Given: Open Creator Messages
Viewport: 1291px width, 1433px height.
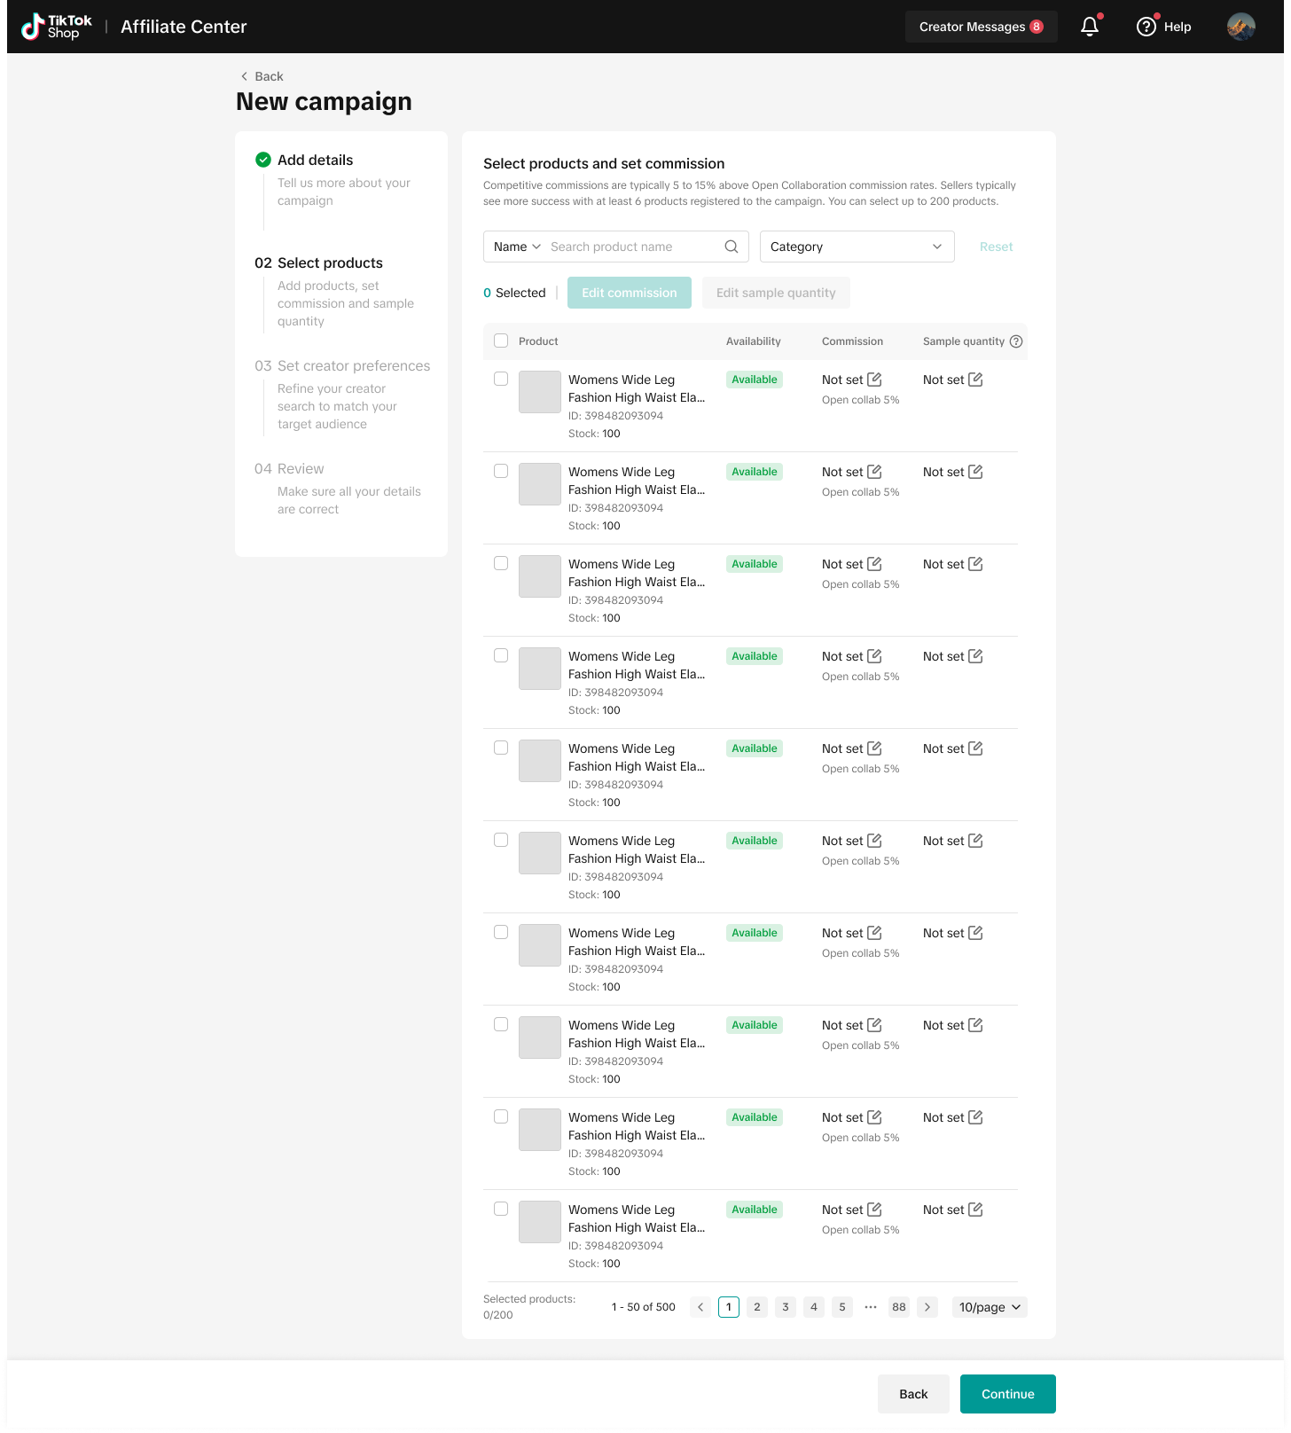Looking at the screenshot, I should pyautogui.click(x=981, y=27).
